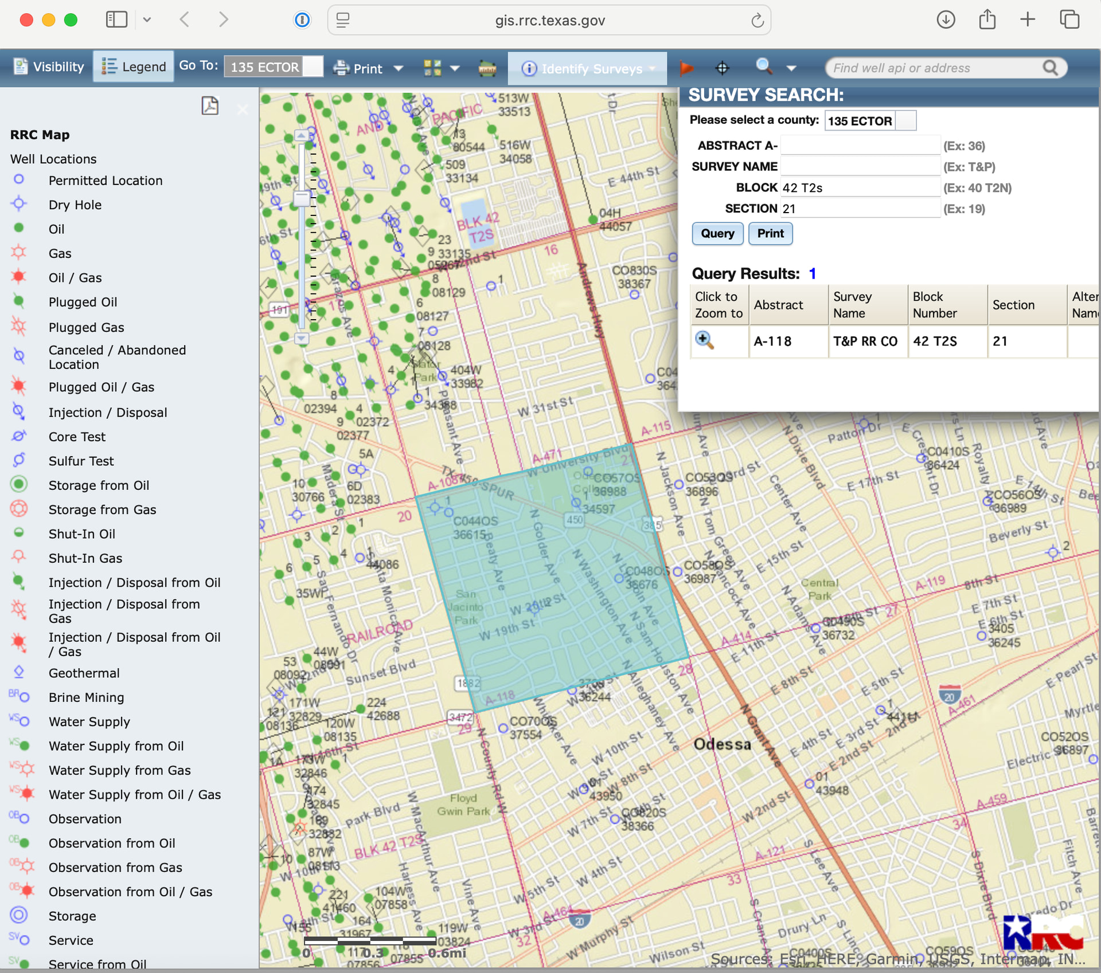The width and height of the screenshot is (1101, 973).
Task: Click the measure ruler tool icon
Action: 487,68
